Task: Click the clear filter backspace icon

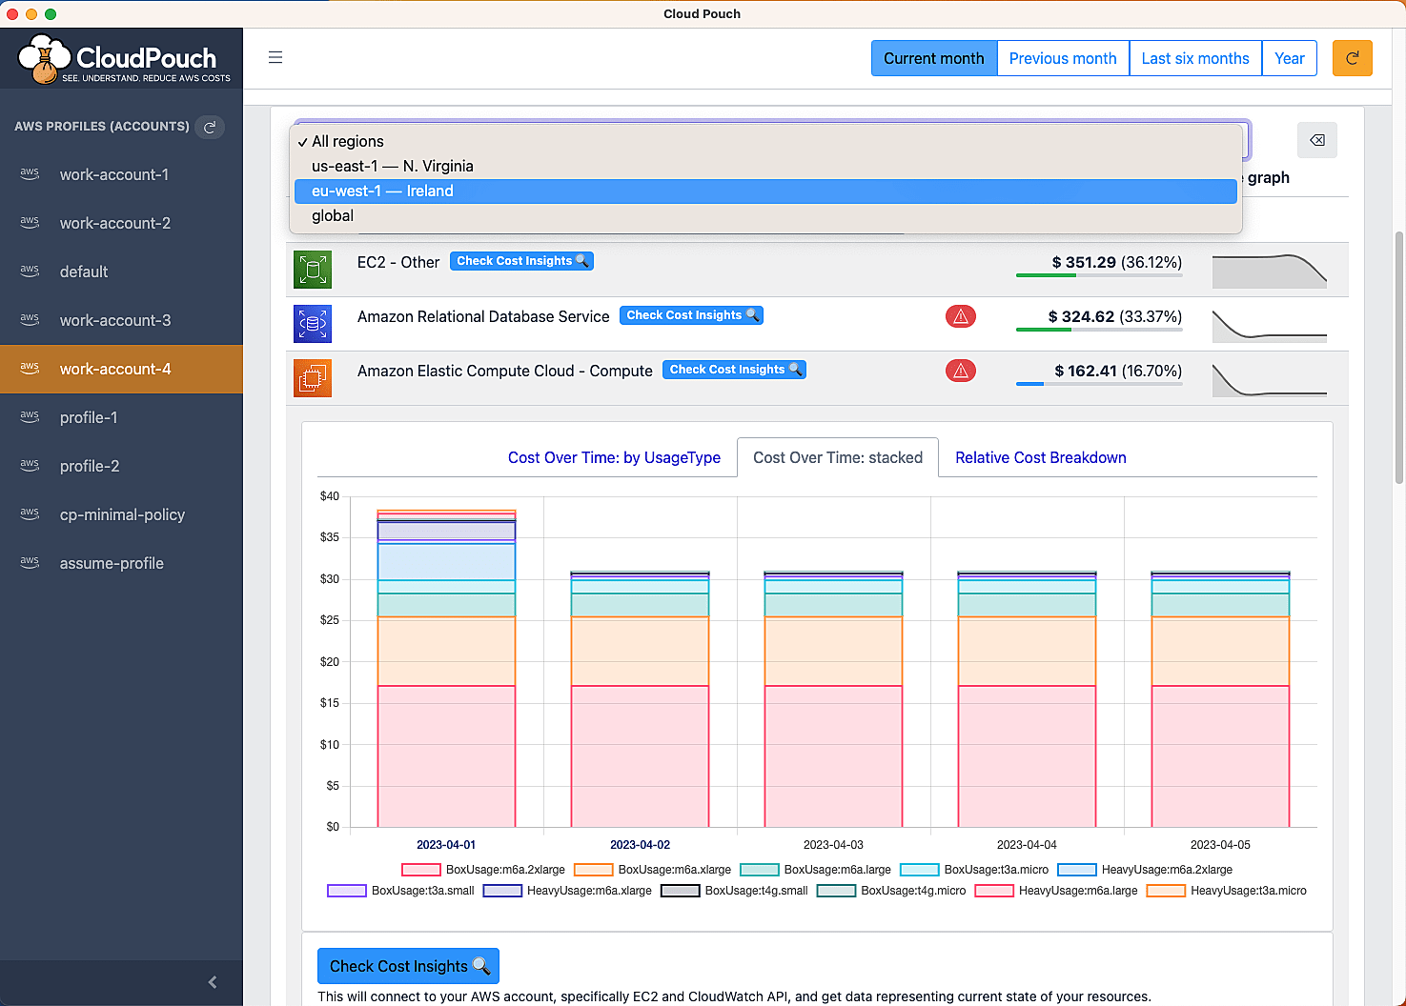Action: point(1317,140)
